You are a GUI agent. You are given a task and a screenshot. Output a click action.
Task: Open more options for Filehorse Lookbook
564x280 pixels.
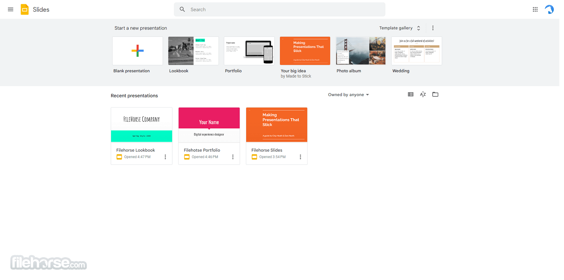[165, 157]
